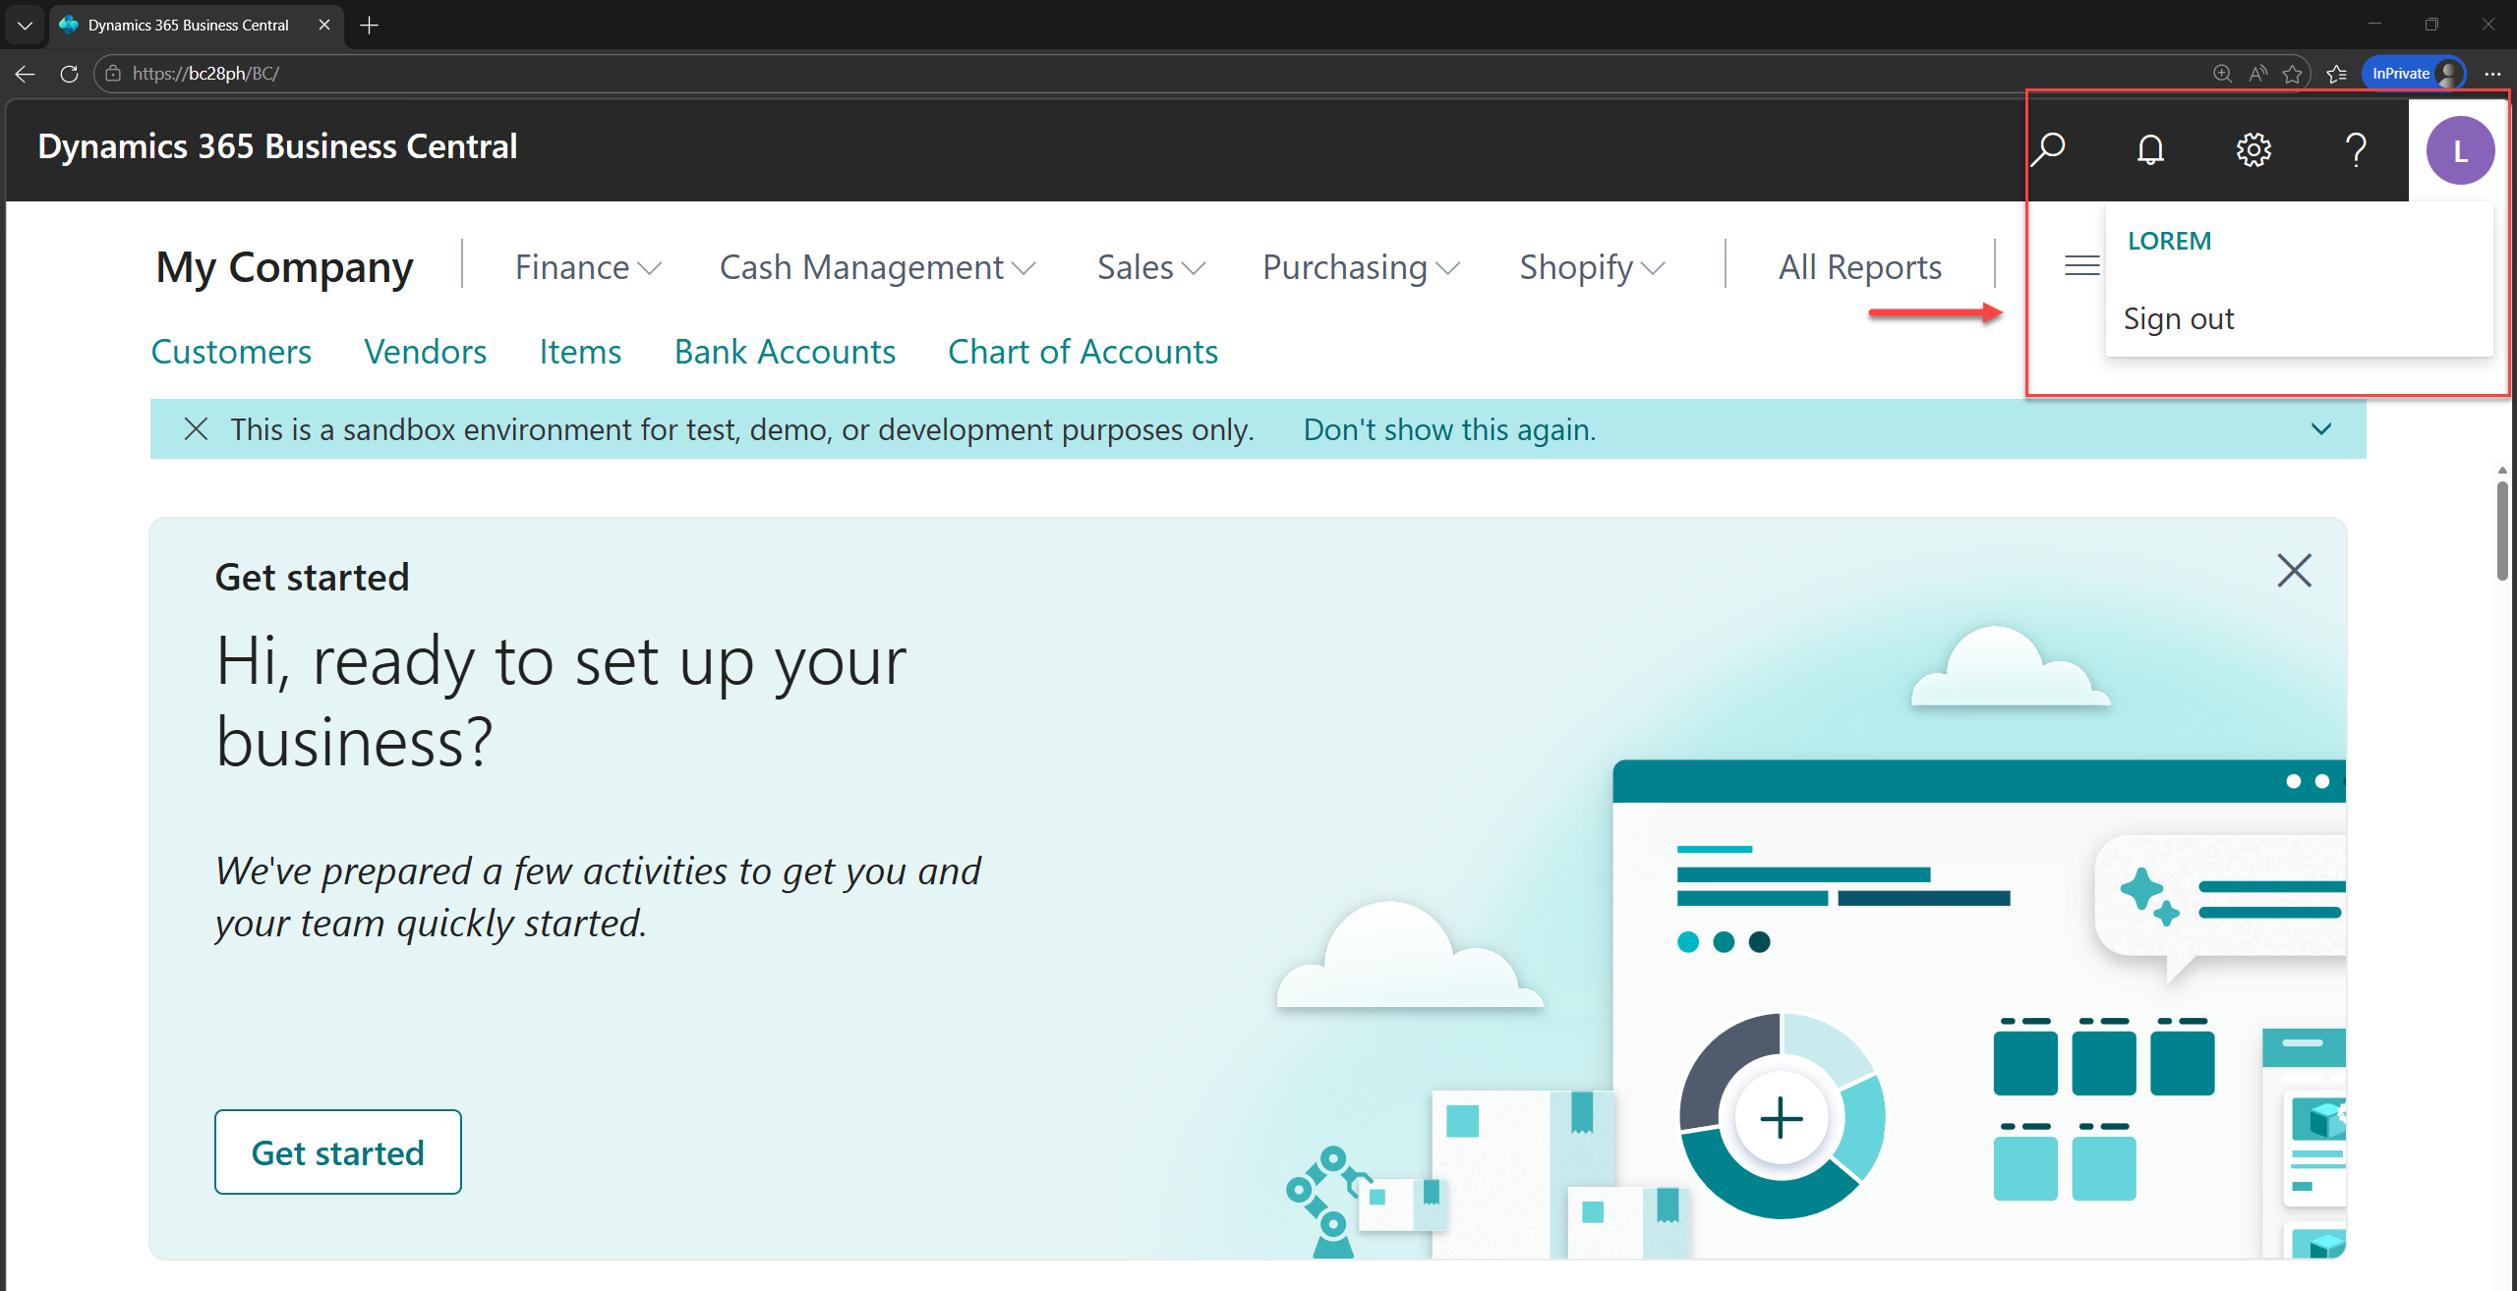The image size is (2517, 1291).
Task: Add this page to favorites star
Action: coord(2293,74)
